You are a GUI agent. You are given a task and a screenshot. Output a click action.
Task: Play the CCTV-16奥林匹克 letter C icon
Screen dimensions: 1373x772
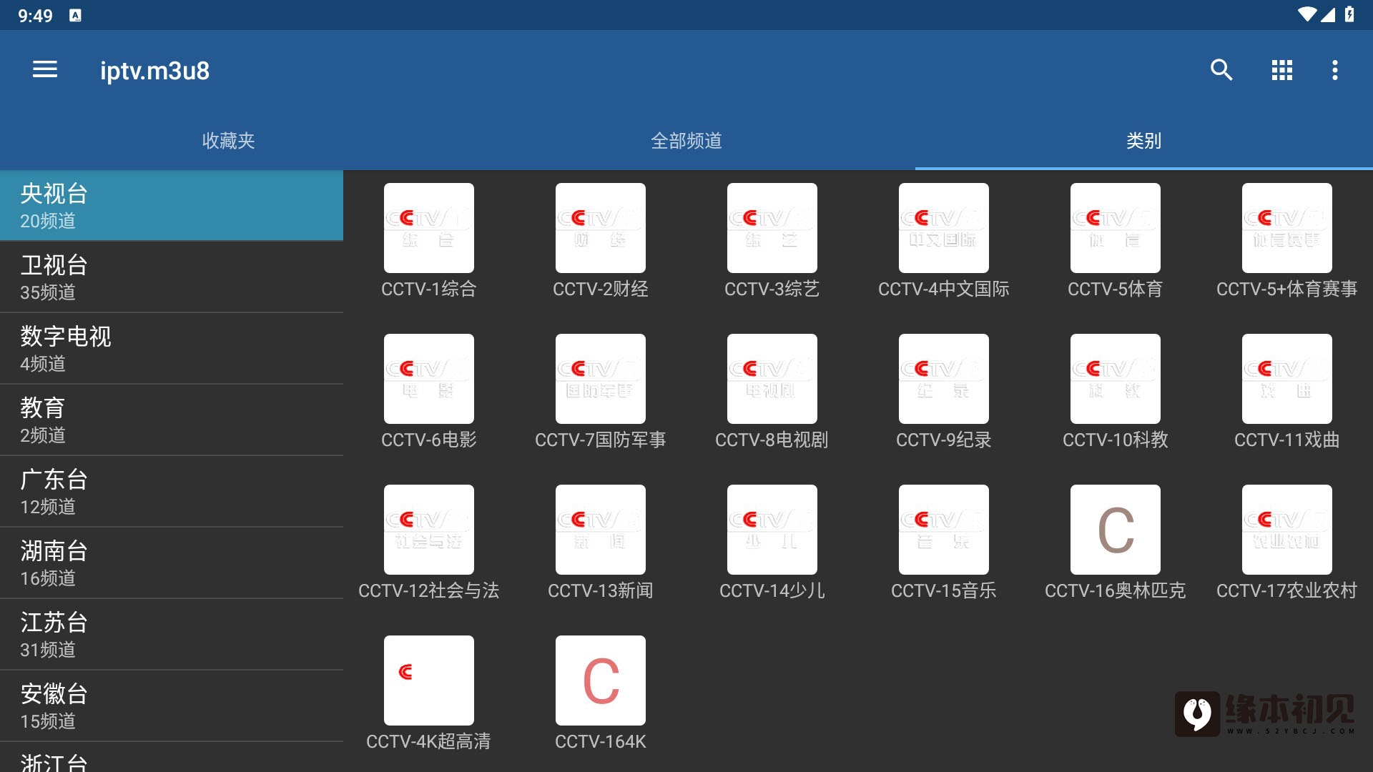click(1116, 530)
